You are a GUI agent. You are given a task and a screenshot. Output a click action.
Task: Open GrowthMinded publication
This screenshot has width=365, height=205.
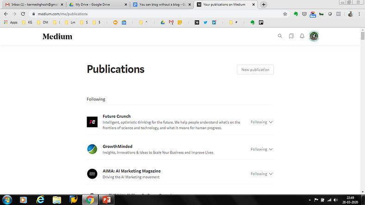point(118,146)
